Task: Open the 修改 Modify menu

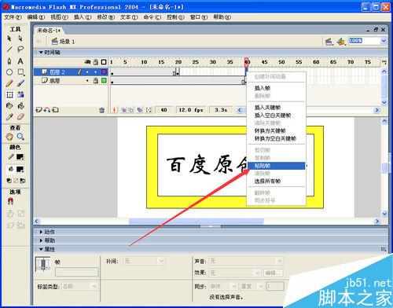Action: (105, 17)
